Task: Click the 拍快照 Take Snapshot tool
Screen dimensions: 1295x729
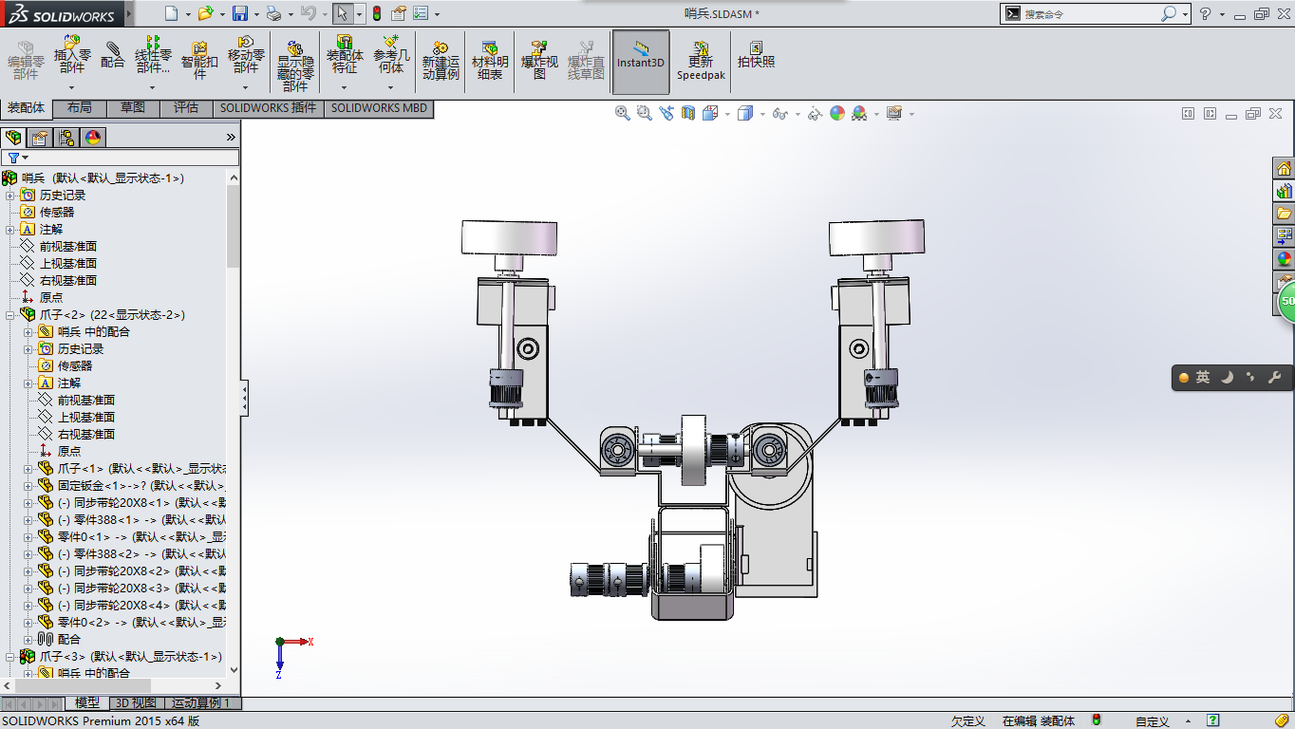Action: pyautogui.click(x=757, y=55)
